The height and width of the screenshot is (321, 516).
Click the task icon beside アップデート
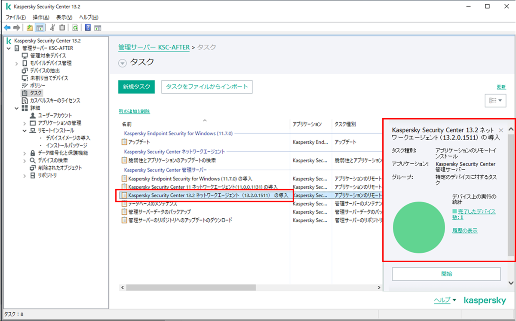tap(125, 141)
